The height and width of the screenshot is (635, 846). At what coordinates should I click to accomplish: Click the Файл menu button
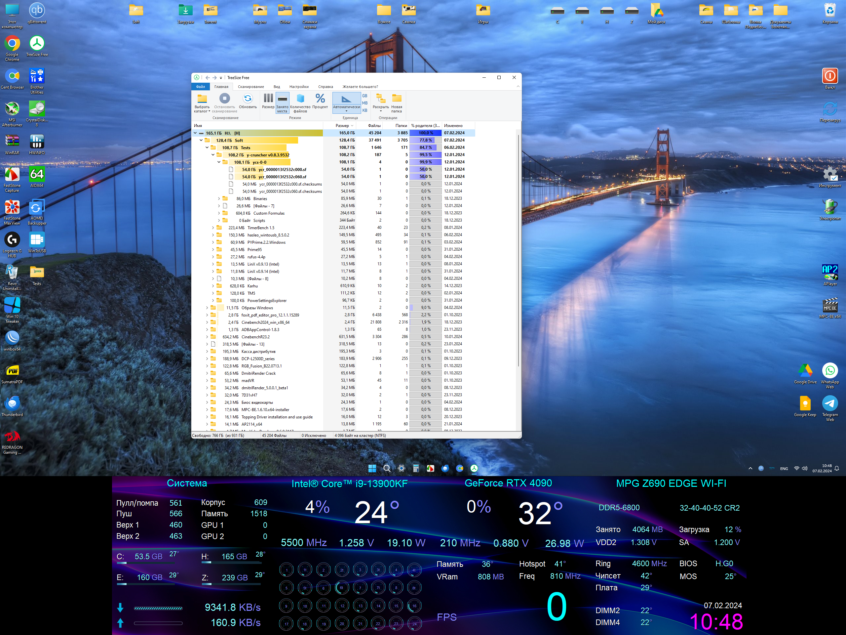click(200, 87)
